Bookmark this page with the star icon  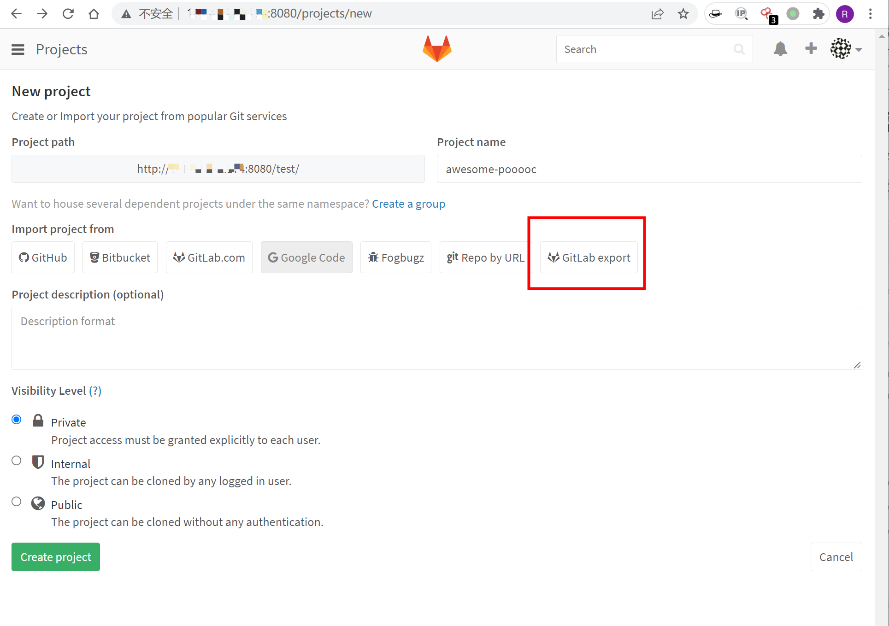683,14
